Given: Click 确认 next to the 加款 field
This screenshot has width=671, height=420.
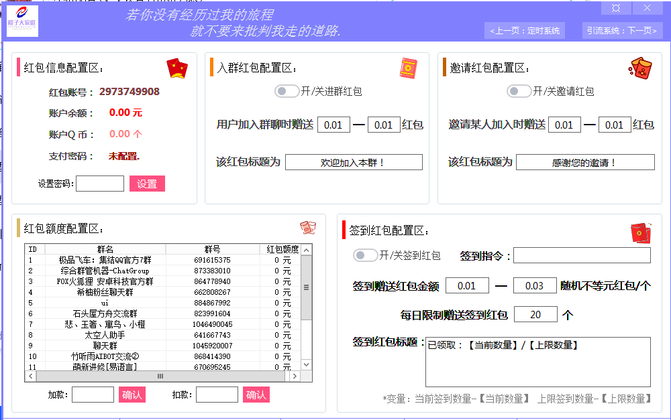Looking at the screenshot, I should pos(132,395).
